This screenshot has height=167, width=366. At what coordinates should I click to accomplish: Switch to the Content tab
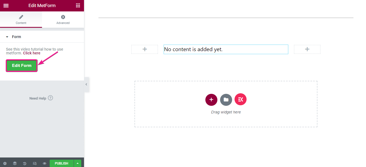(21, 20)
